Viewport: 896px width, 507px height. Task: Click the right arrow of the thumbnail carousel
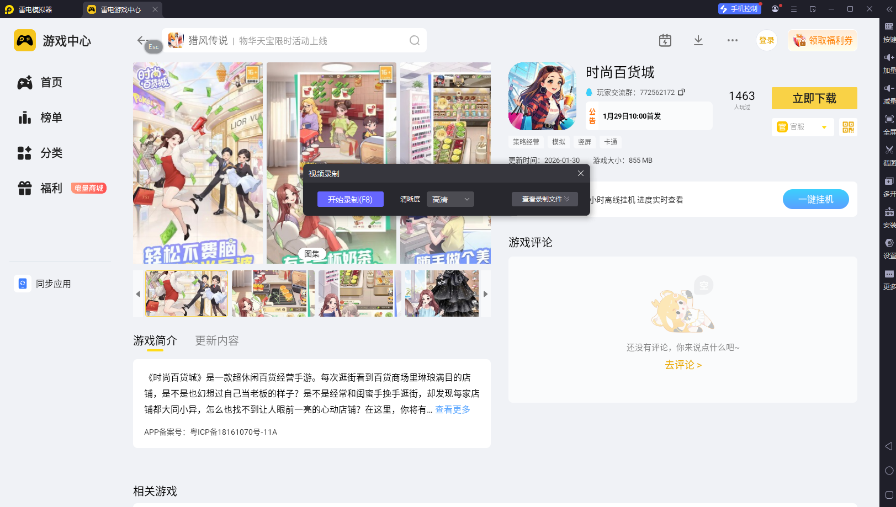pyautogui.click(x=485, y=293)
